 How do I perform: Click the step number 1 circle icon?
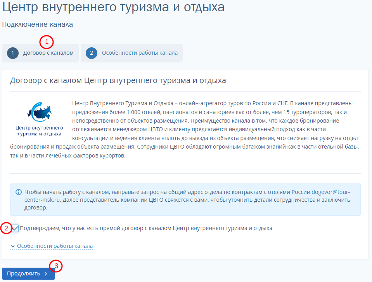(13, 53)
